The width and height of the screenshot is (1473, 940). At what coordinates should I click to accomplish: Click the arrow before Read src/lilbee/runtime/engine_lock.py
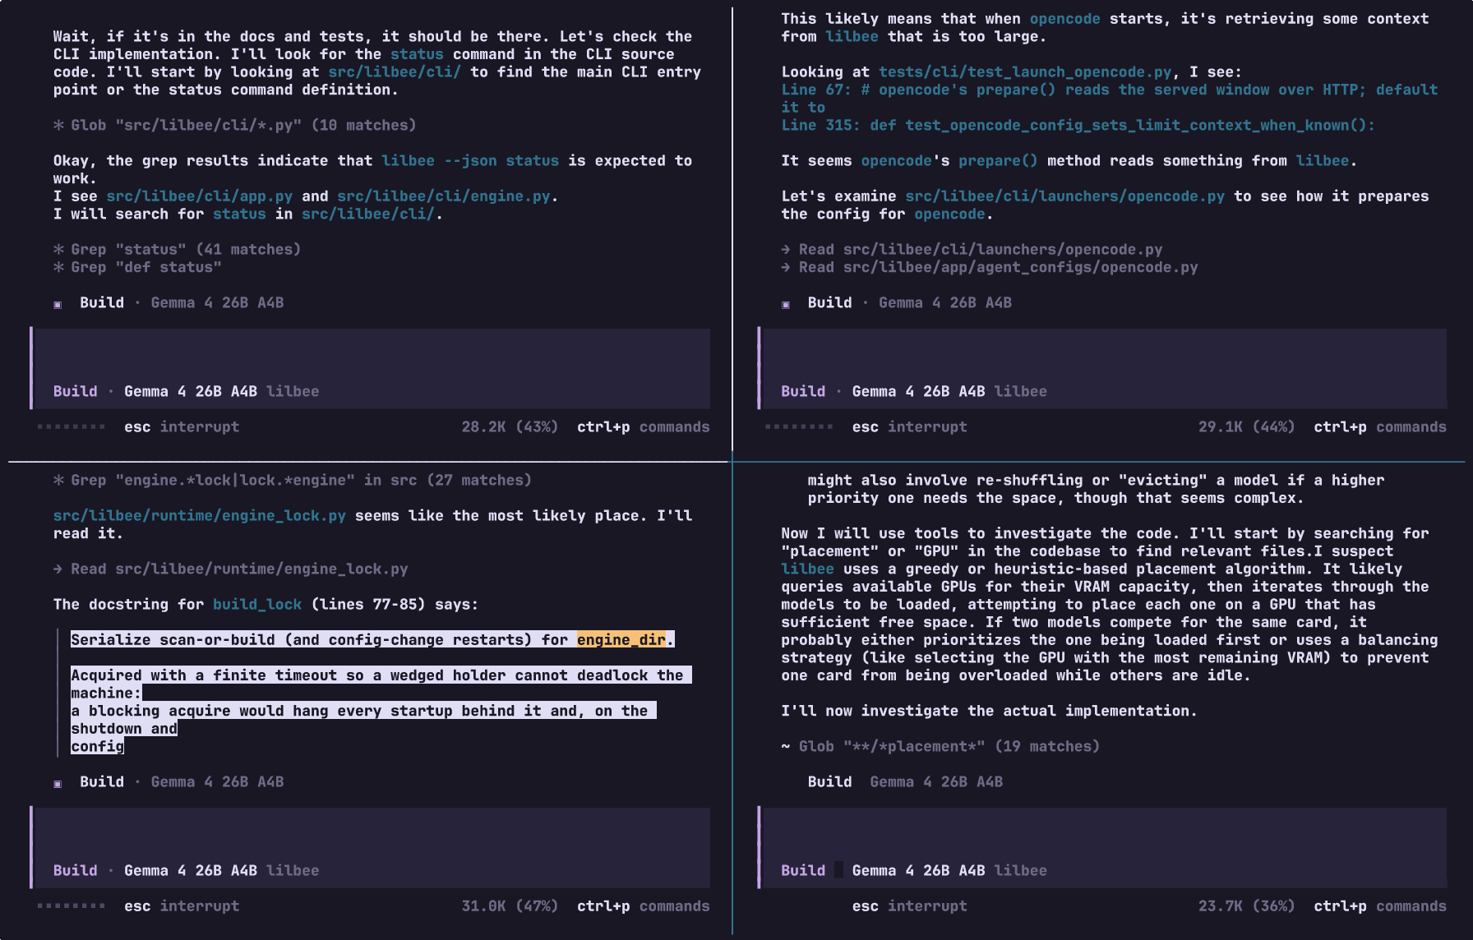click(x=58, y=569)
